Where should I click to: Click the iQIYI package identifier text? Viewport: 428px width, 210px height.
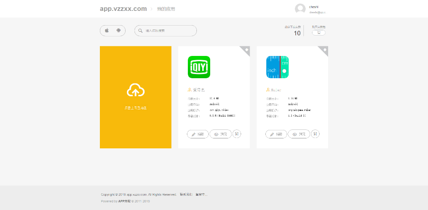click(219, 110)
